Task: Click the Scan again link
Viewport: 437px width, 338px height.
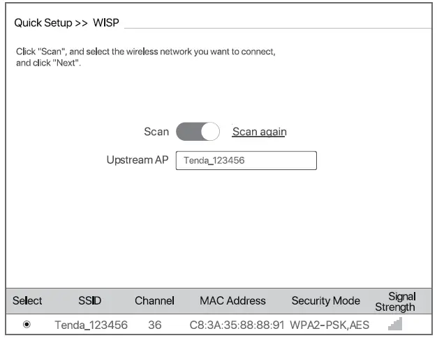Action: pos(259,132)
